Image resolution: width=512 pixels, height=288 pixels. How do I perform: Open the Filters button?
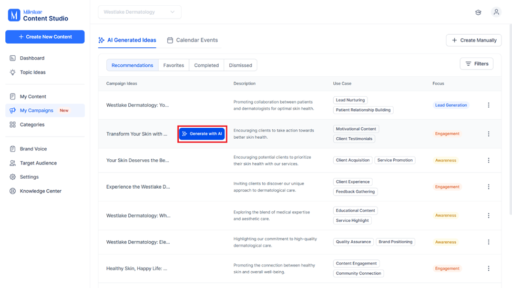pos(477,64)
